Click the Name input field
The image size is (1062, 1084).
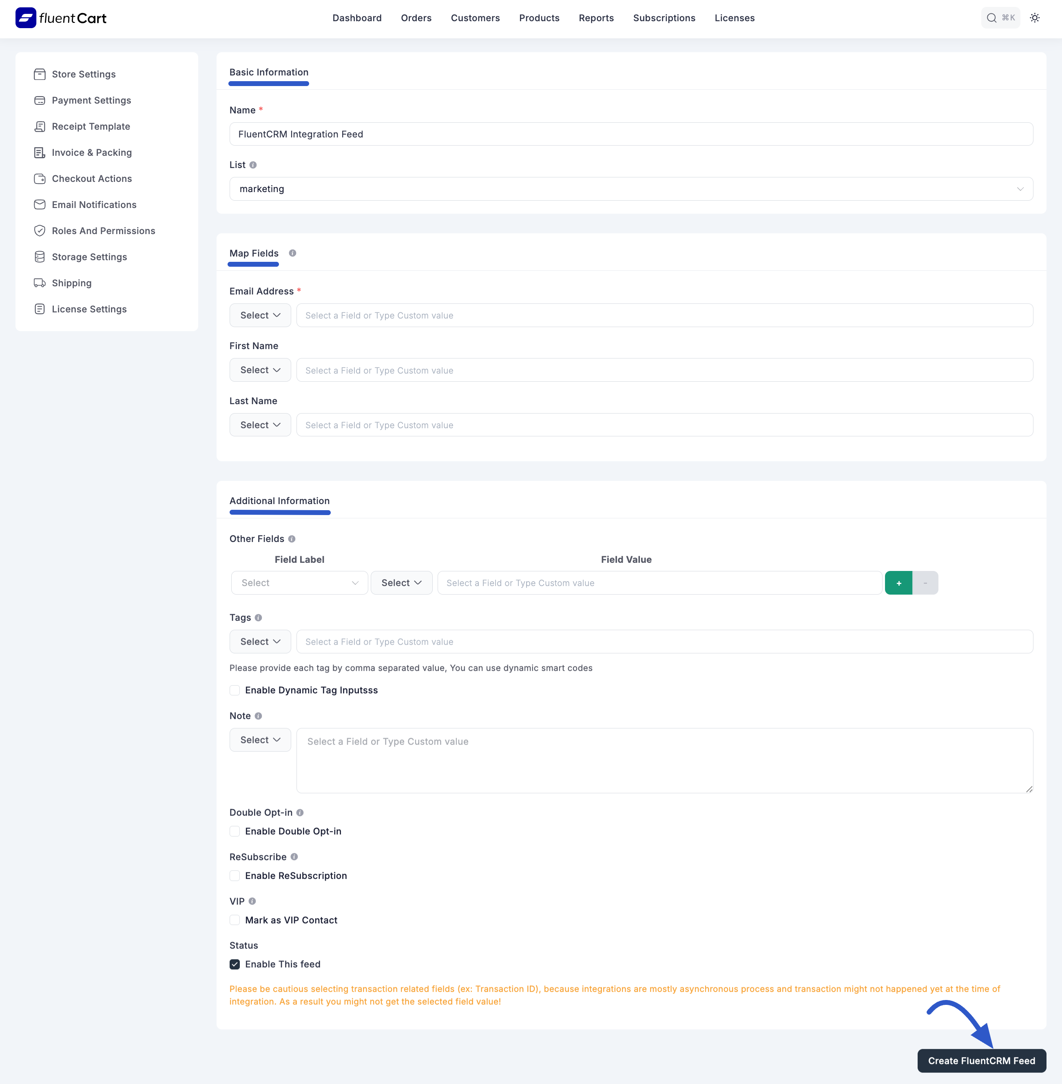click(631, 135)
